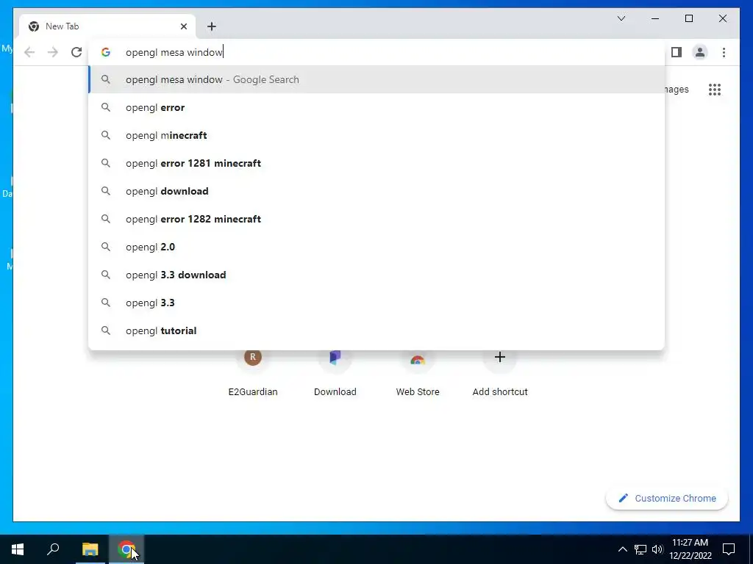Open the network tray icon

[x=640, y=549]
